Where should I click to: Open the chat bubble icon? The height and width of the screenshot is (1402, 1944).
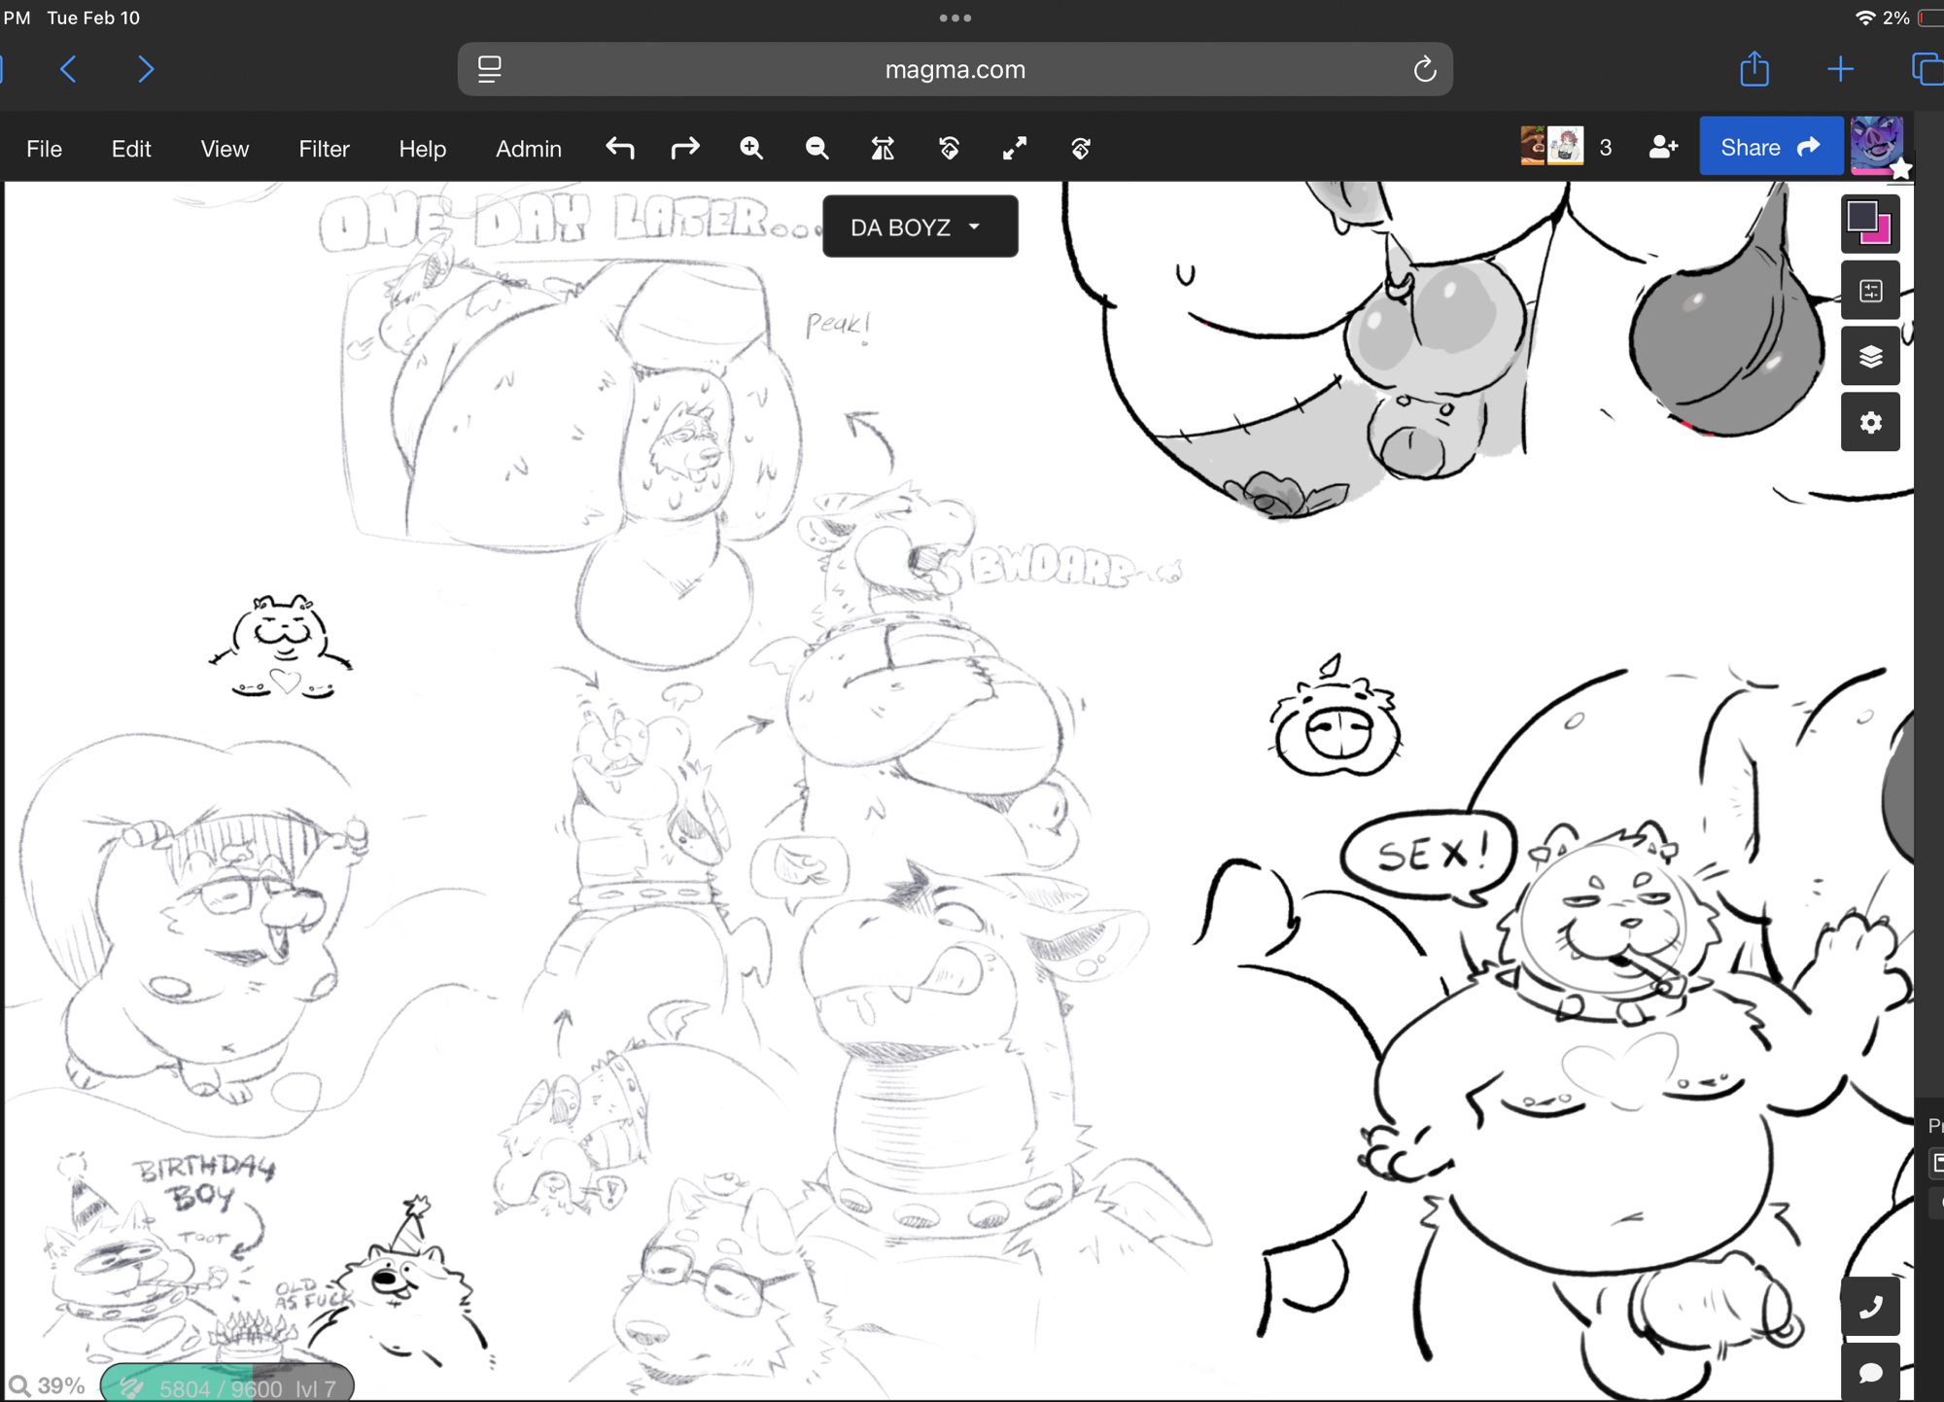click(x=1869, y=1372)
